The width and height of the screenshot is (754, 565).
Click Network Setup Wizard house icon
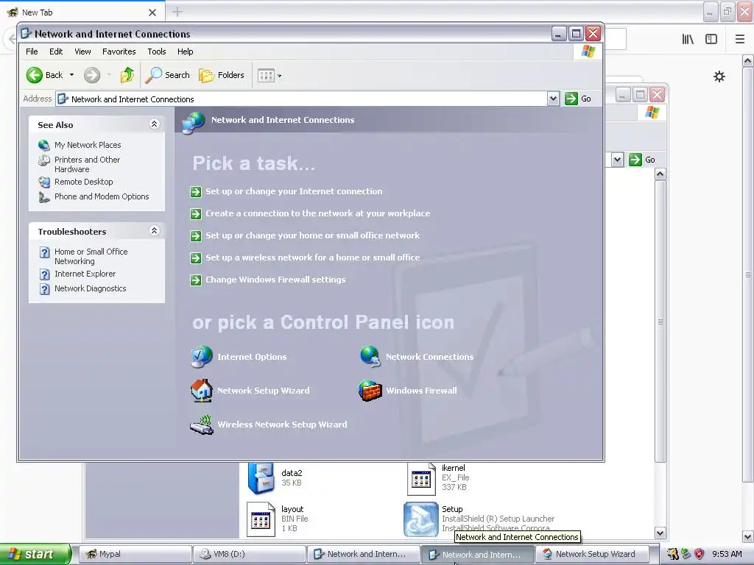pos(202,391)
